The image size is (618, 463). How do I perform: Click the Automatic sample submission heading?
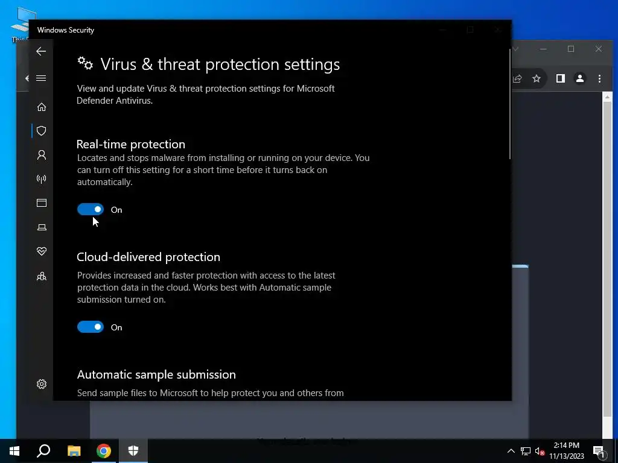coord(156,374)
